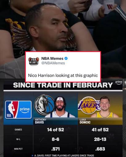
Task: Click Doncic's 28-13 win-loss record
Action: [100, 139]
